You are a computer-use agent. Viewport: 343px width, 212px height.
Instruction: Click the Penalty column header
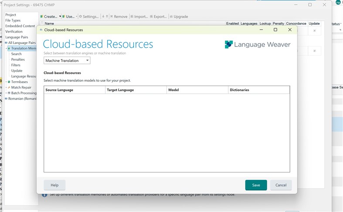pyautogui.click(x=278, y=23)
